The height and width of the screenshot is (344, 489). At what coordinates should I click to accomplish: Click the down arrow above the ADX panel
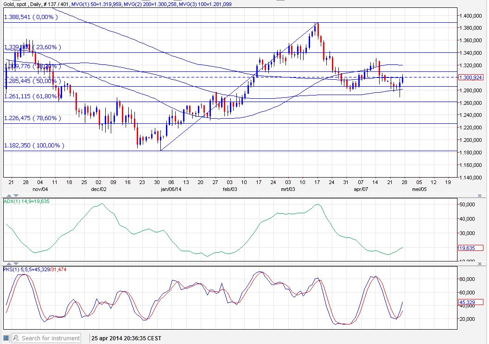(x=16, y=196)
